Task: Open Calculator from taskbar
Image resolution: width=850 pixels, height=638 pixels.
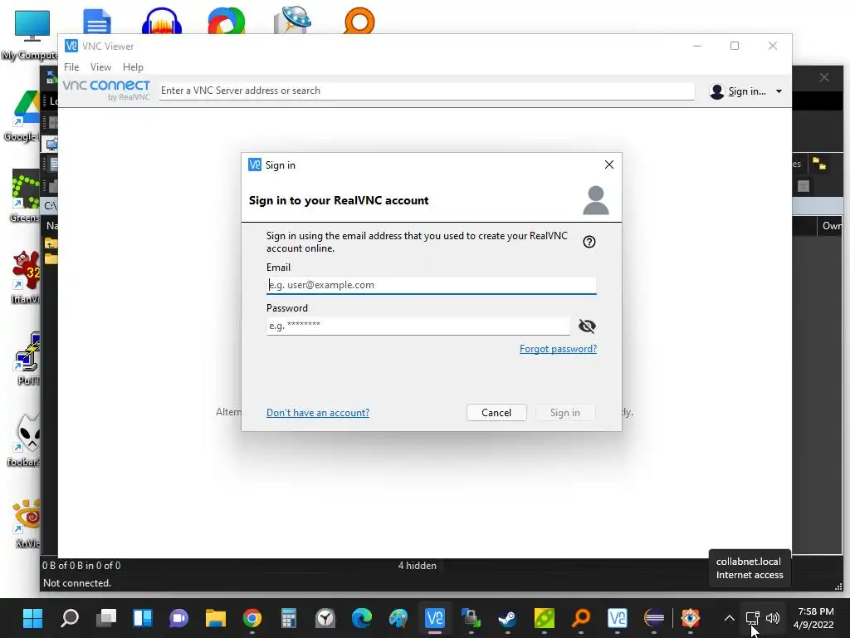Action: 288,618
